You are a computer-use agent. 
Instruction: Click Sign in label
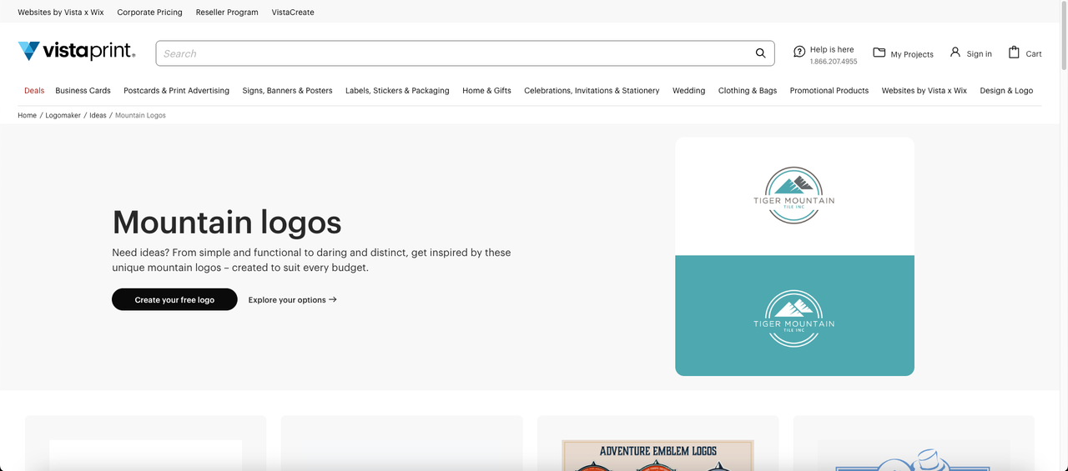[979, 54]
